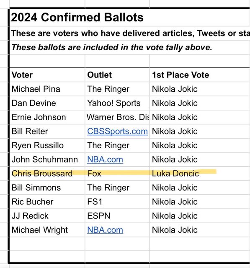Image resolution: width=250 pixels, height=268 pixels.
Task: Select the Outlet column header cell
Action: coord(117,75)
